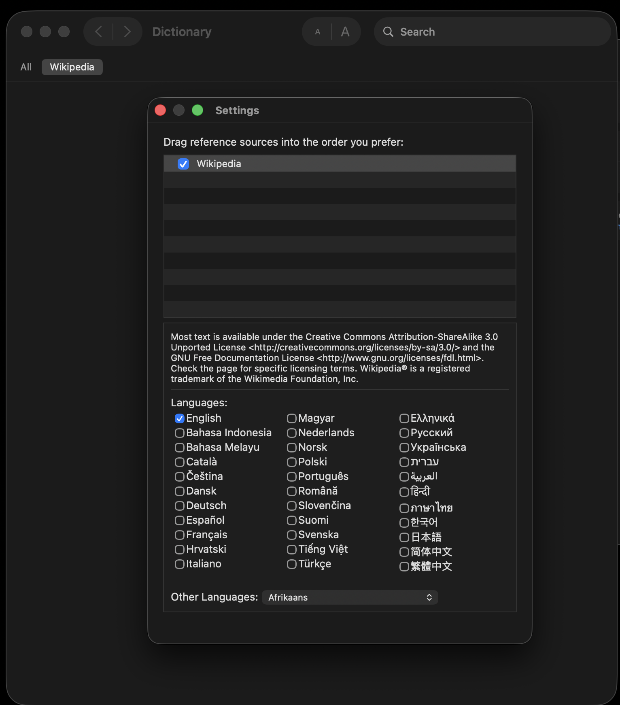
Task: Check the Türkçe language option
Action: point(292,564)
